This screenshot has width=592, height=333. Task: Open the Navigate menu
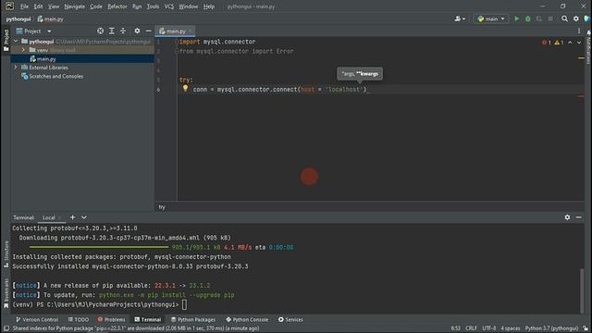pos(74,6)
